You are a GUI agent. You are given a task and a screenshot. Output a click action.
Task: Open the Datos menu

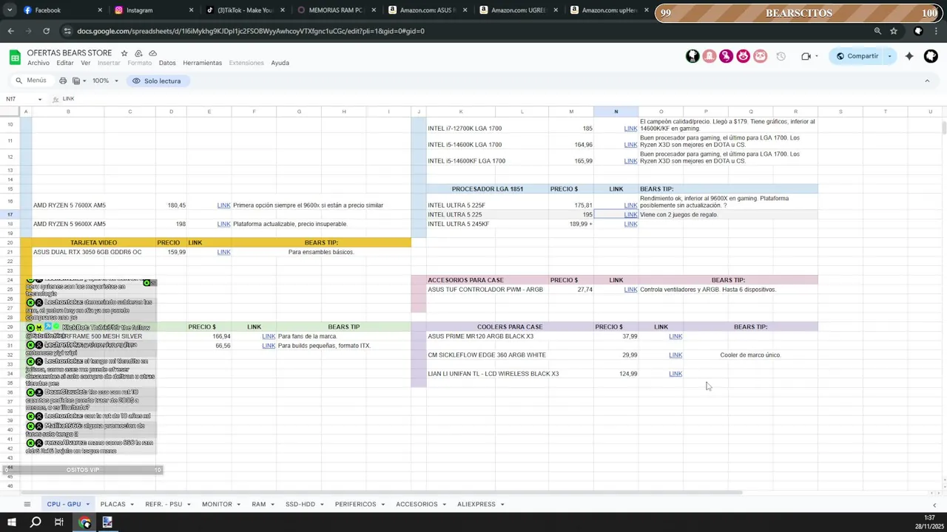[167, 63]
